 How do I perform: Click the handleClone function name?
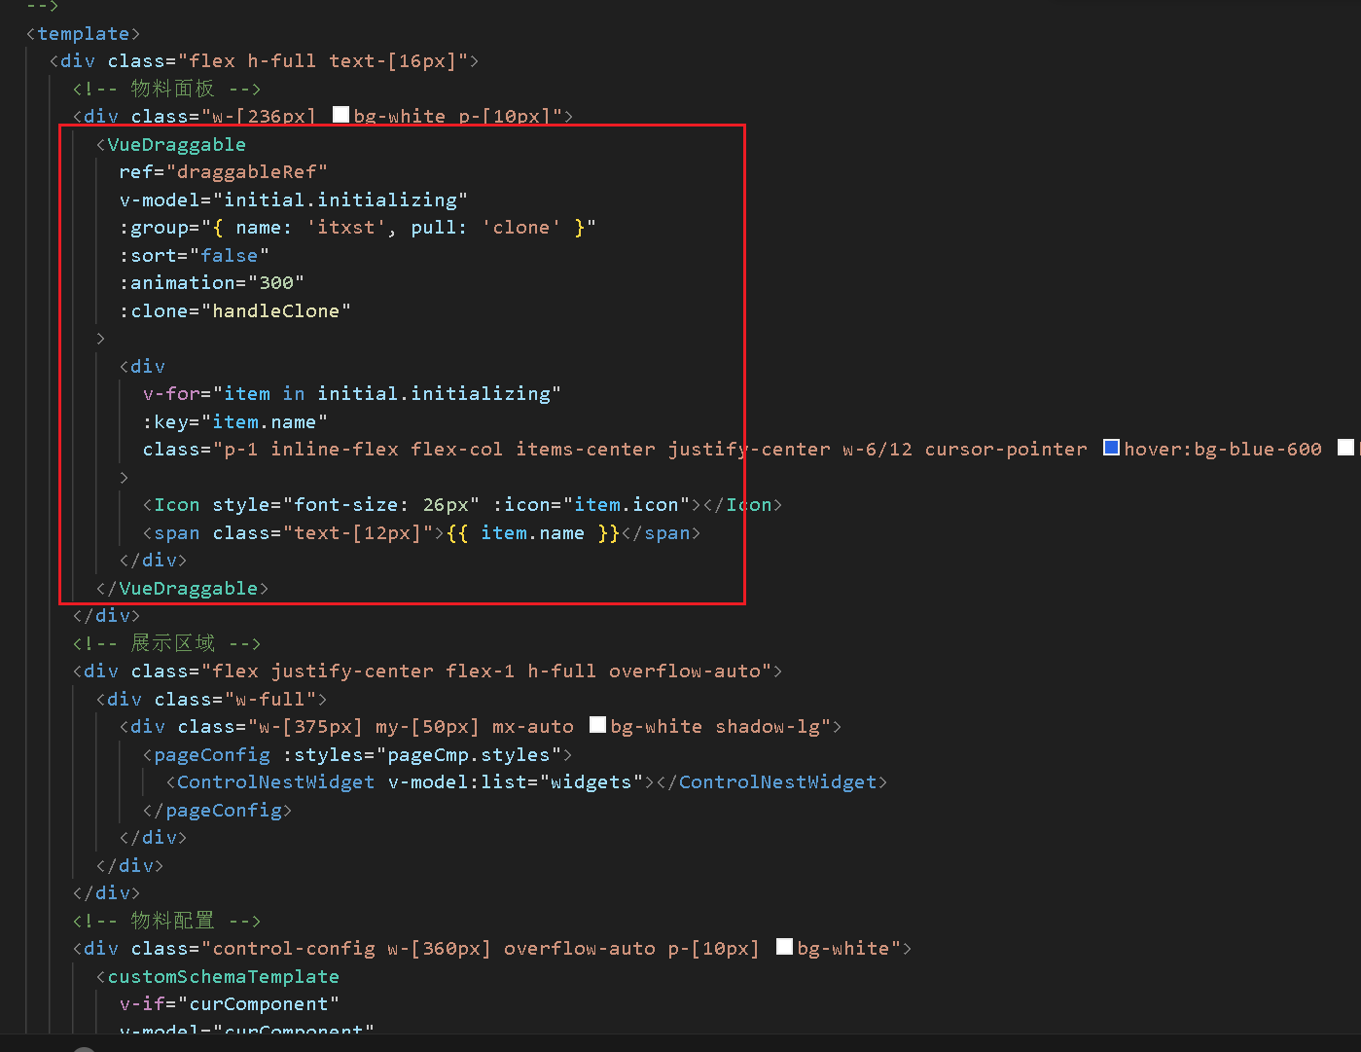tap(276, 311)
